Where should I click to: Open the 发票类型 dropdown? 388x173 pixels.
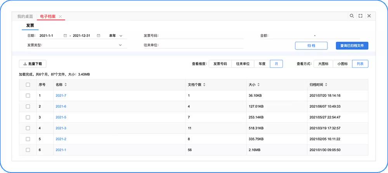point(120,45)
